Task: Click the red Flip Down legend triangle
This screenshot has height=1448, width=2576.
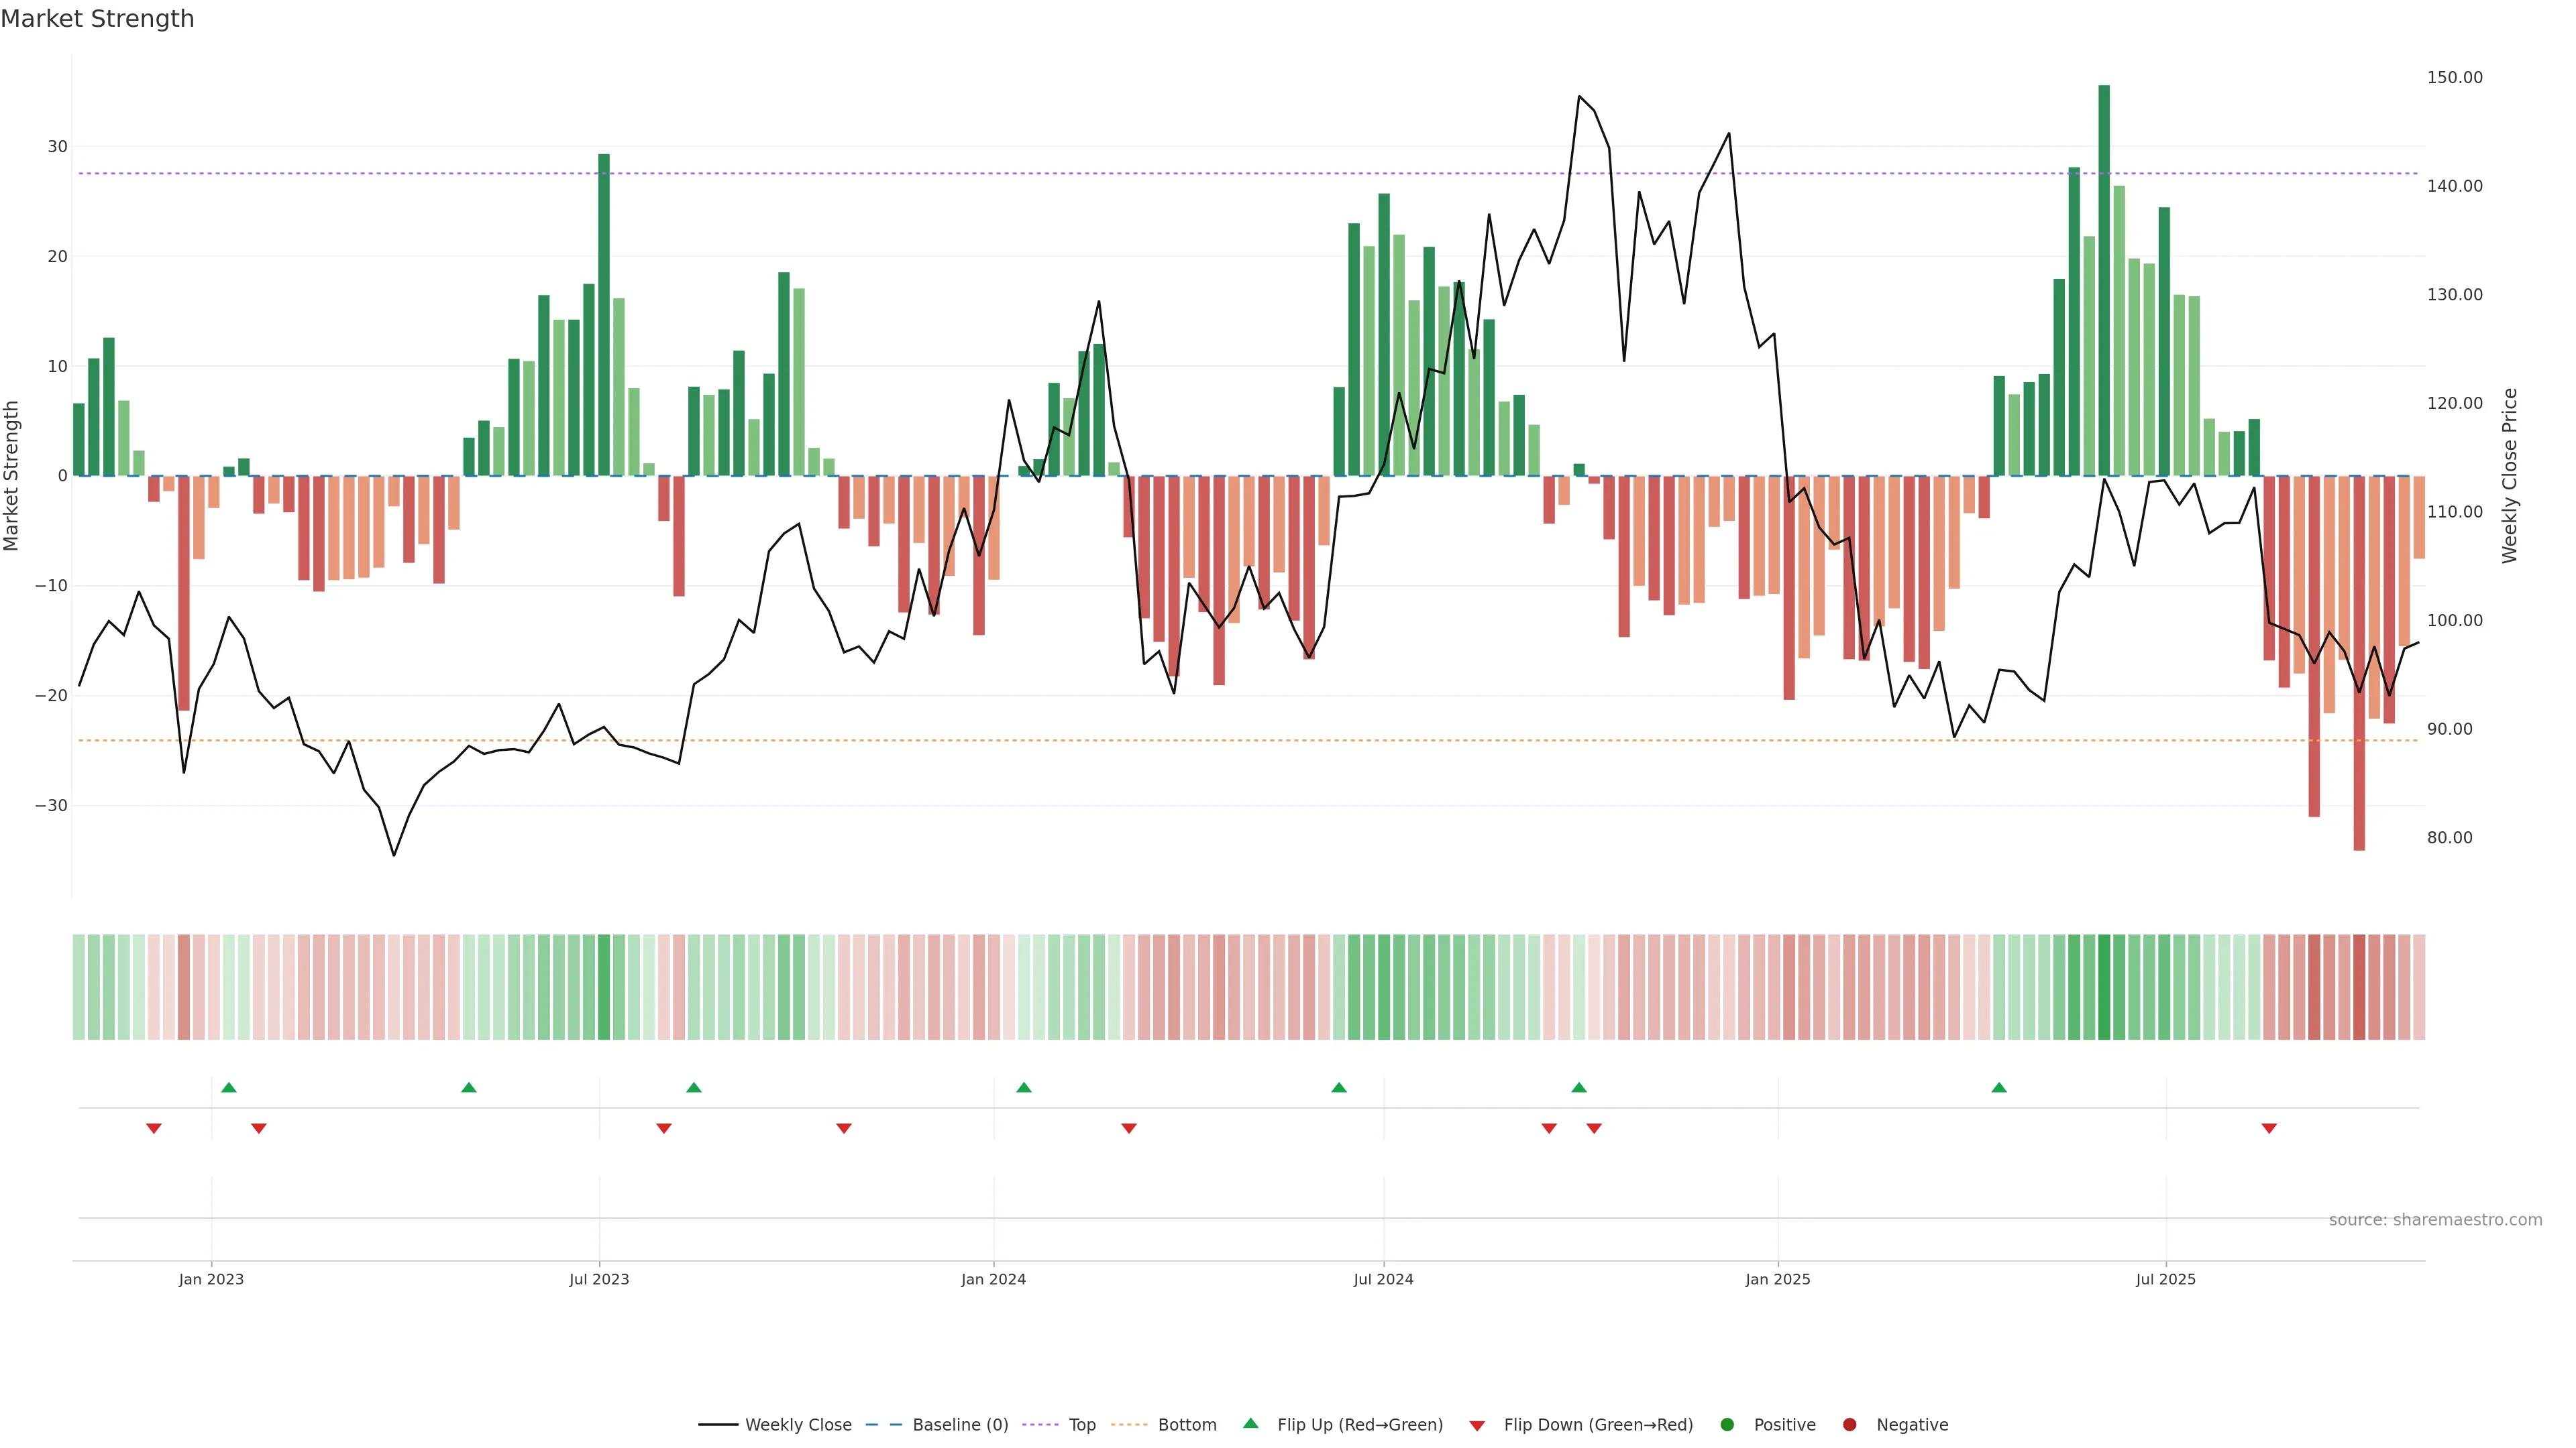Action: (1477, 1426)
